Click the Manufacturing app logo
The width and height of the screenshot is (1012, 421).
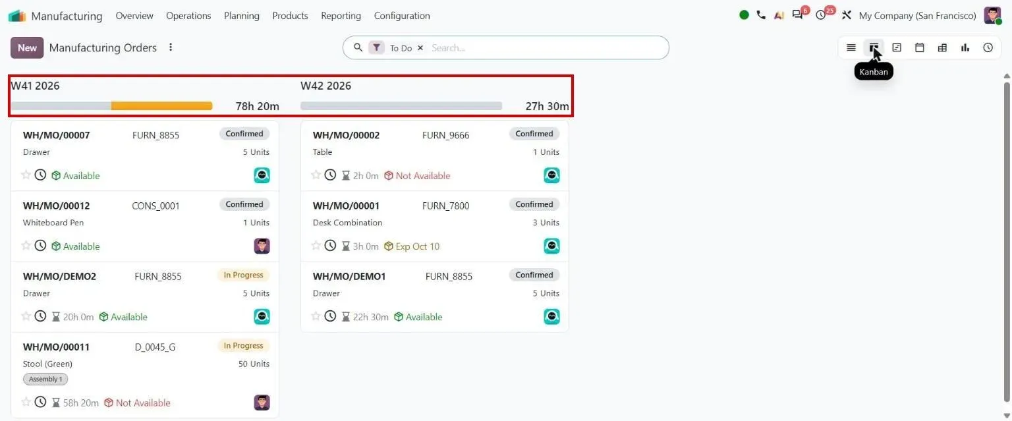pyautogui.click(x=17, y=15)
